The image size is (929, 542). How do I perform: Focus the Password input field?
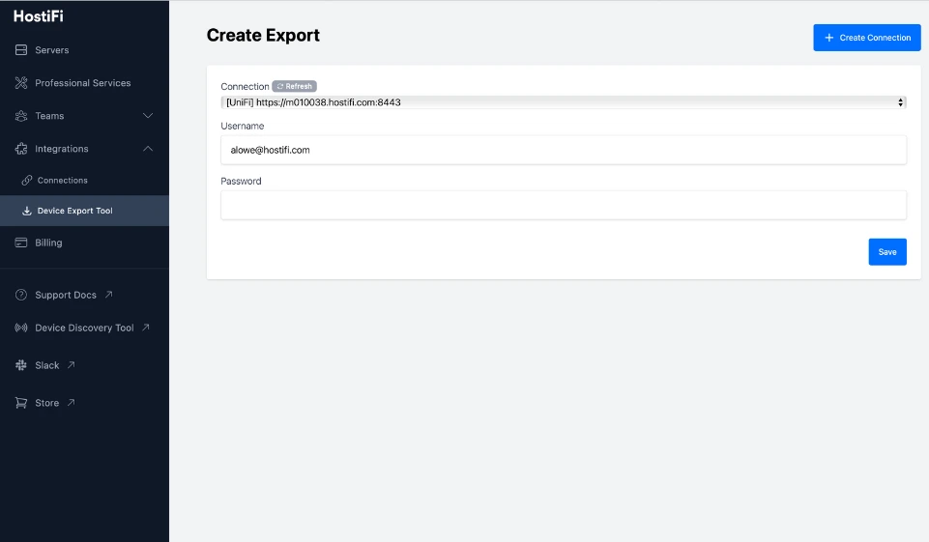(564, 205)
